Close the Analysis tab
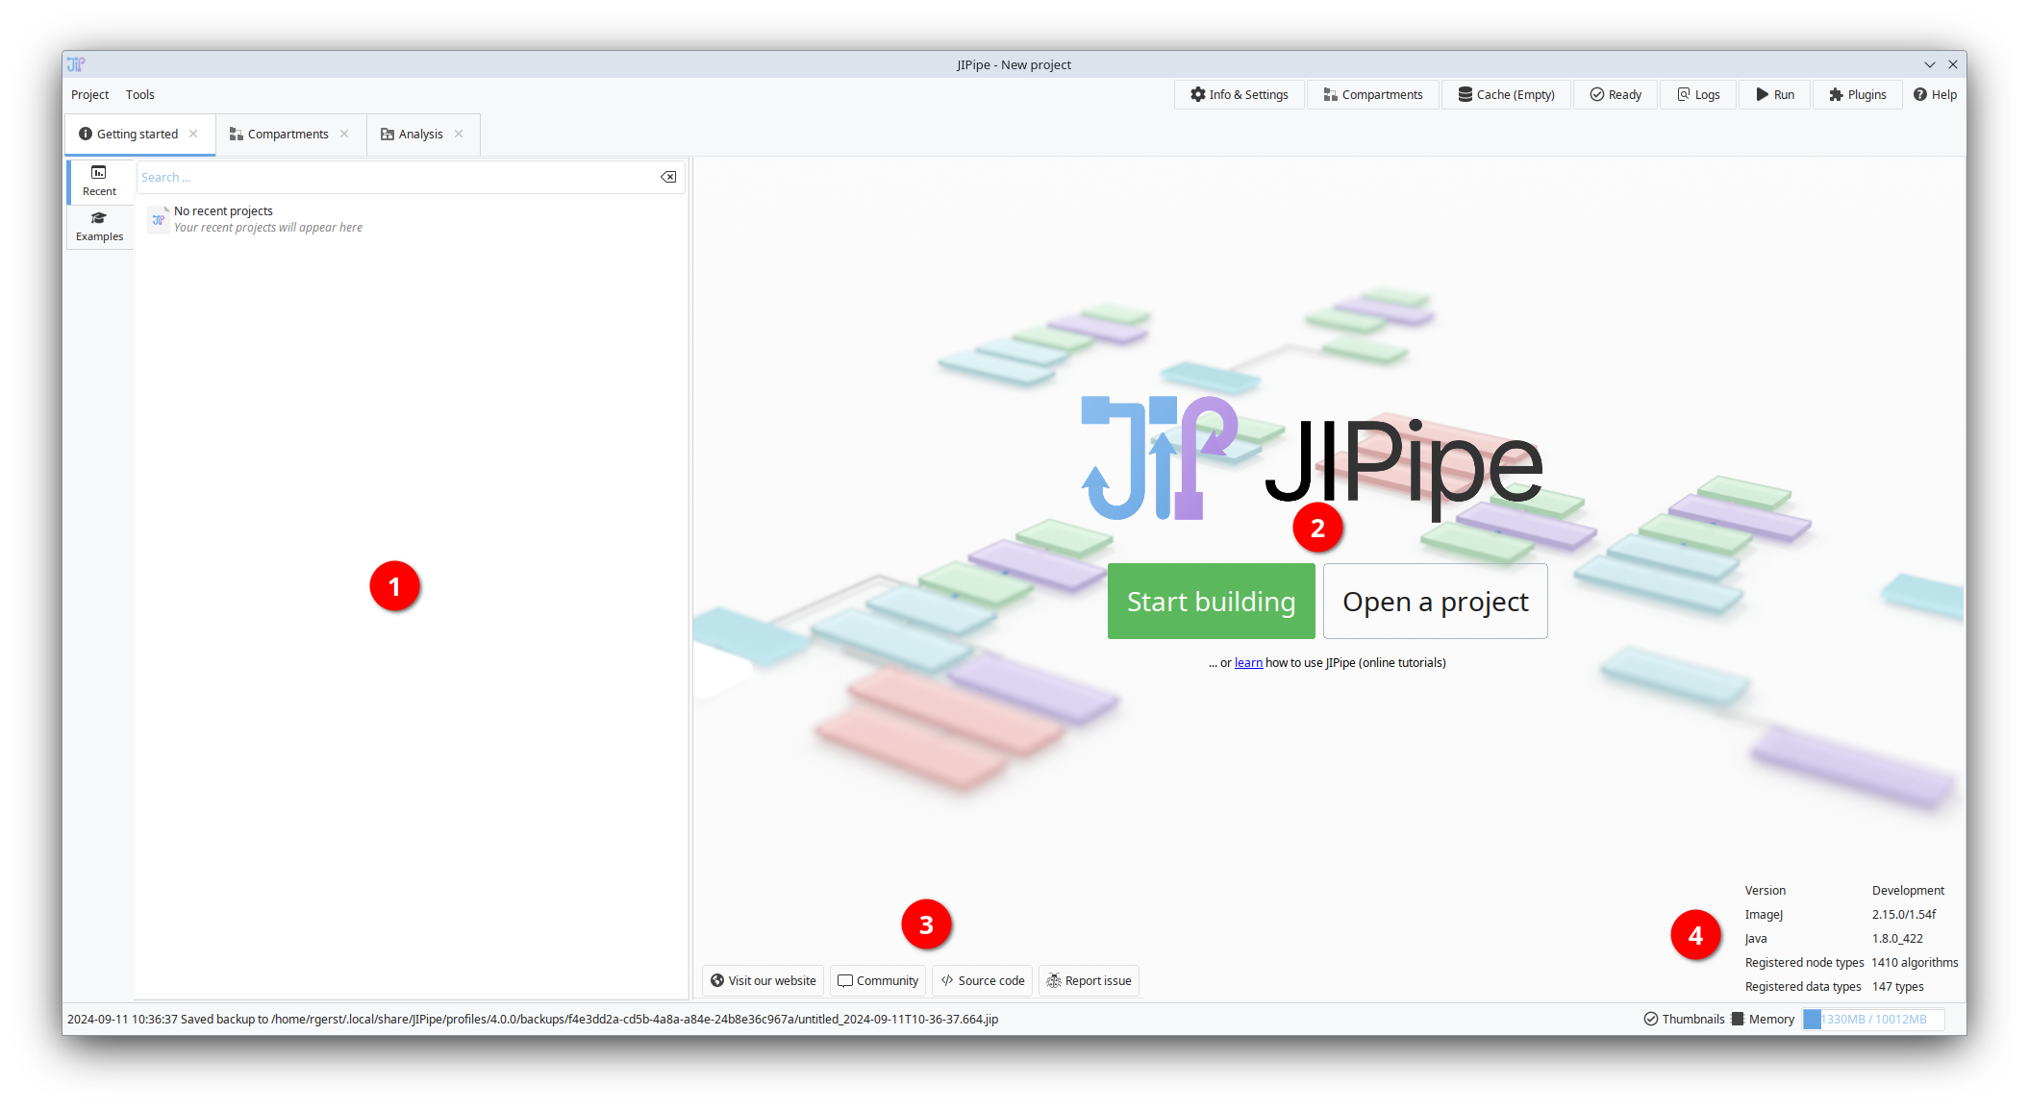This screenshot has height=1109, width=2029. [459, 134]
